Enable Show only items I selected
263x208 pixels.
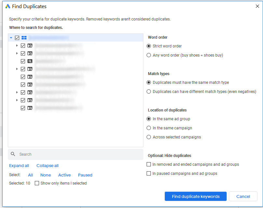click(x=37, y=183)
